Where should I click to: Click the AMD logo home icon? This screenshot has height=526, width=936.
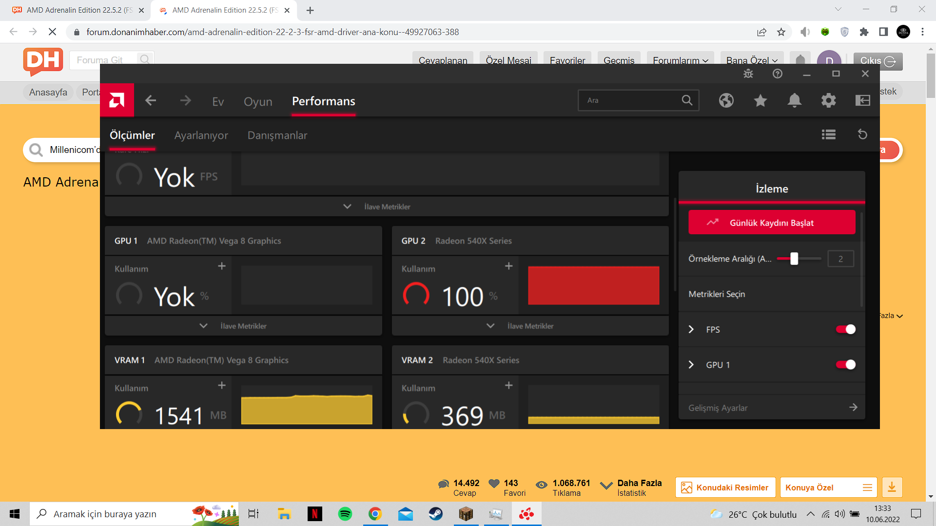click(117, 100)
